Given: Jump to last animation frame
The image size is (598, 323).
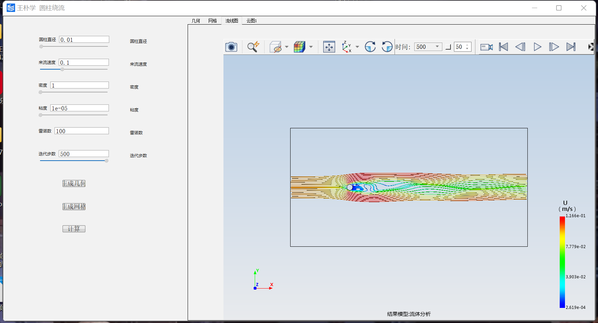Looking at the screenshot, I should click(571, 47).
